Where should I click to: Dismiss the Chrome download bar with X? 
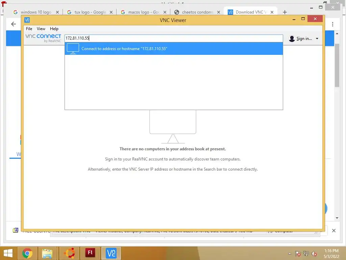[334, 231]
